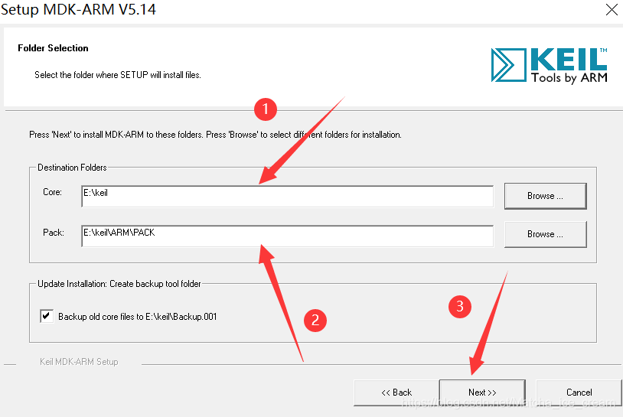Click the 'Destination Folders' group label
The height and width of the screenshot is (417, 623).
(x=72, y=168)
